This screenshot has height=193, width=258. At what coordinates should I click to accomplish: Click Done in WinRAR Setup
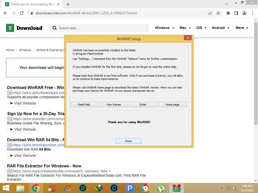click(x=128, y=141)
